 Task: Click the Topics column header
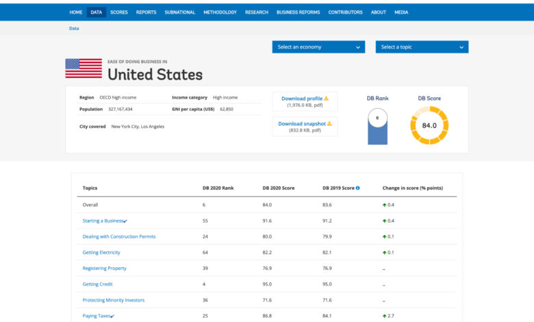click(90, 188)
